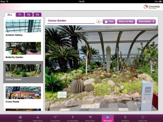Open Highlights gift icon

125,118
